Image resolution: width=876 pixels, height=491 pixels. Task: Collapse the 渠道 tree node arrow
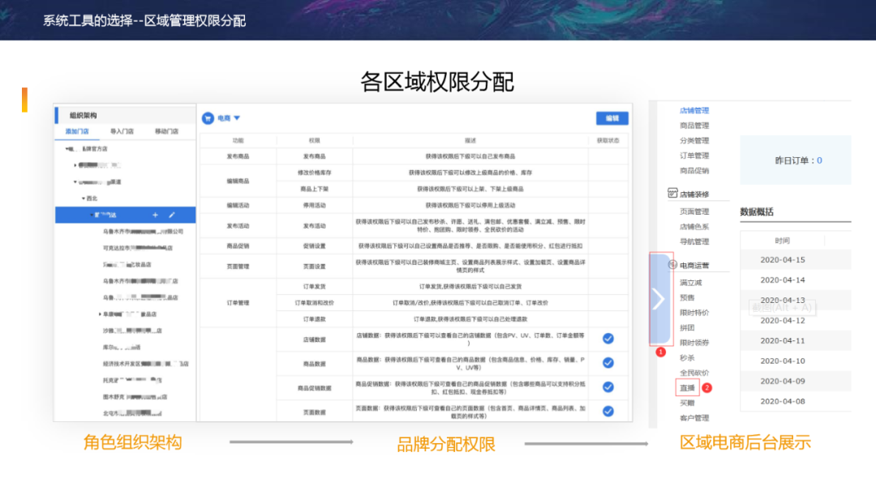coord(75,181)
